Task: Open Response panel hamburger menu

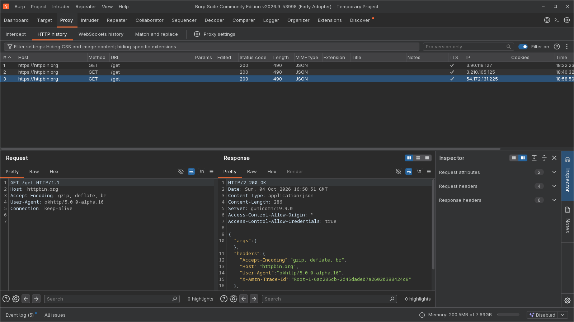Action: [429, 172]
